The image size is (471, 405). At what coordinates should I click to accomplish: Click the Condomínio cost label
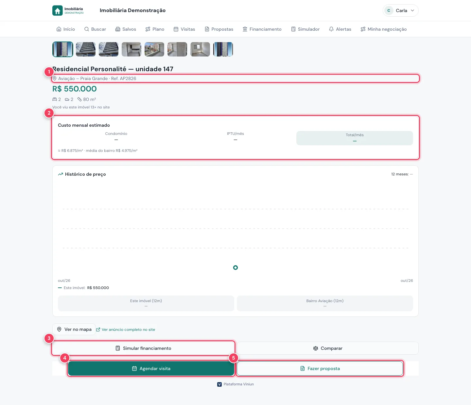(116, 134)
